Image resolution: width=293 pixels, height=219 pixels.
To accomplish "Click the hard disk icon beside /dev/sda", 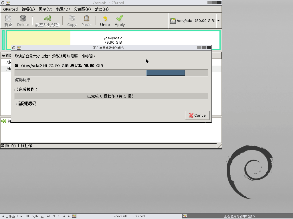I will 173,21.
